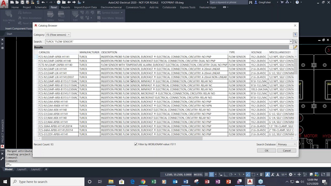Open Catalog Browser help question icon
The image size is (331, 186).
pyautogui.click(x=295, y=35)
